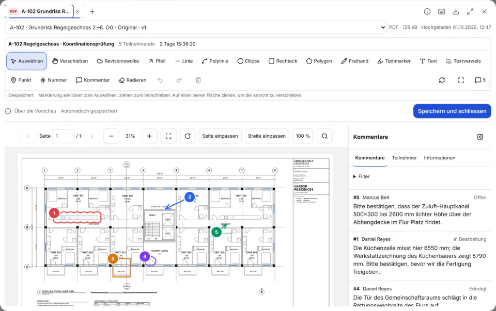Select the Auswählen tool
496x311 pixels.
click(x=26, y=61)
